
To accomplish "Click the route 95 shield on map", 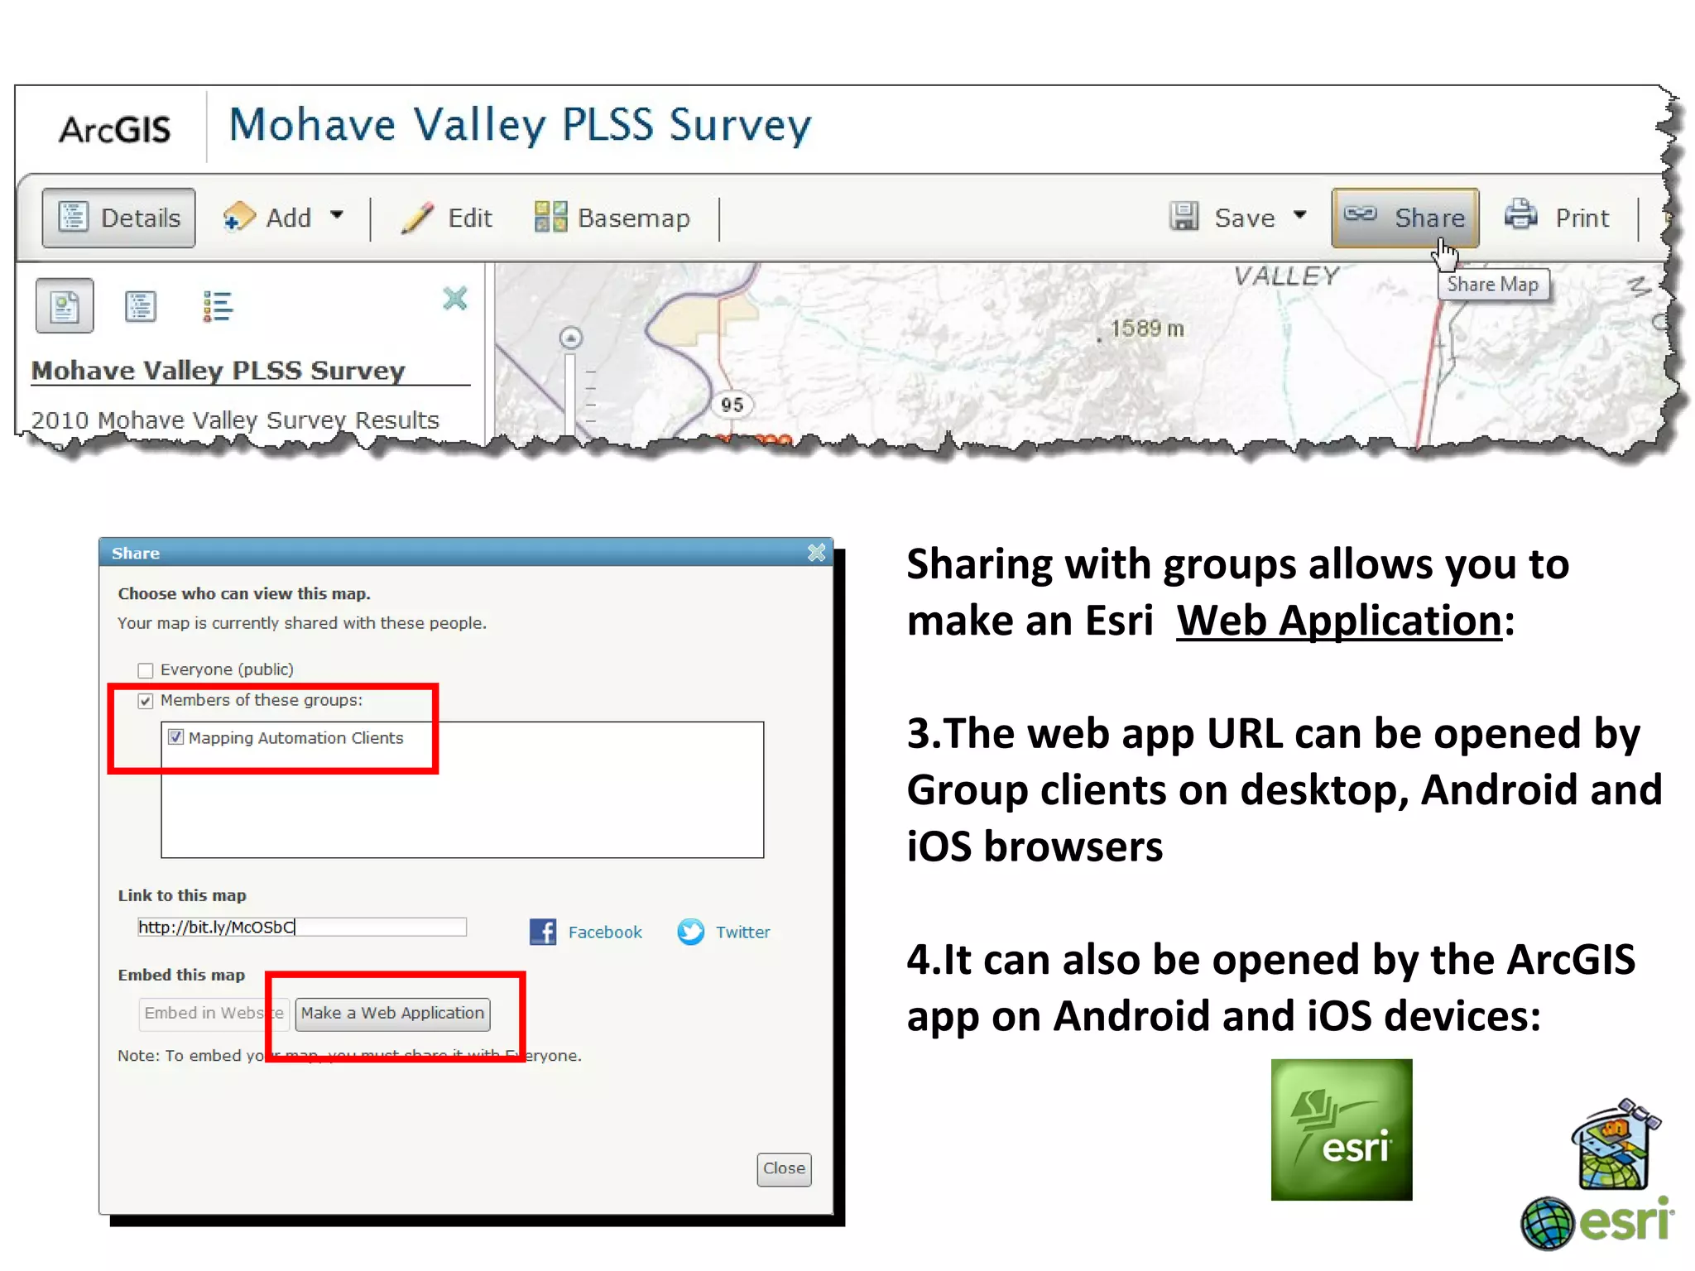I will (x=732, y=405).
